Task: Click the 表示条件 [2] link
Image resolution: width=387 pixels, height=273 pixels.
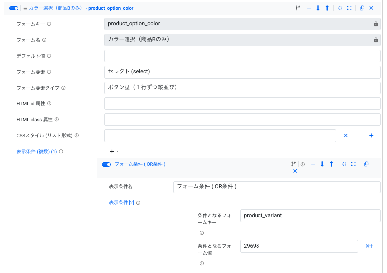Action: 122,203
